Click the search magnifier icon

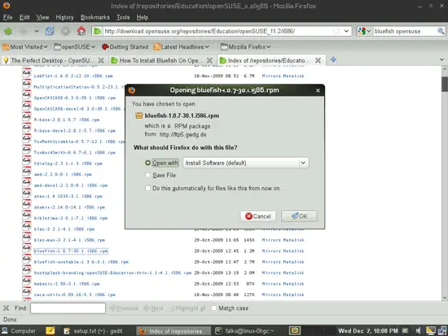441,31
